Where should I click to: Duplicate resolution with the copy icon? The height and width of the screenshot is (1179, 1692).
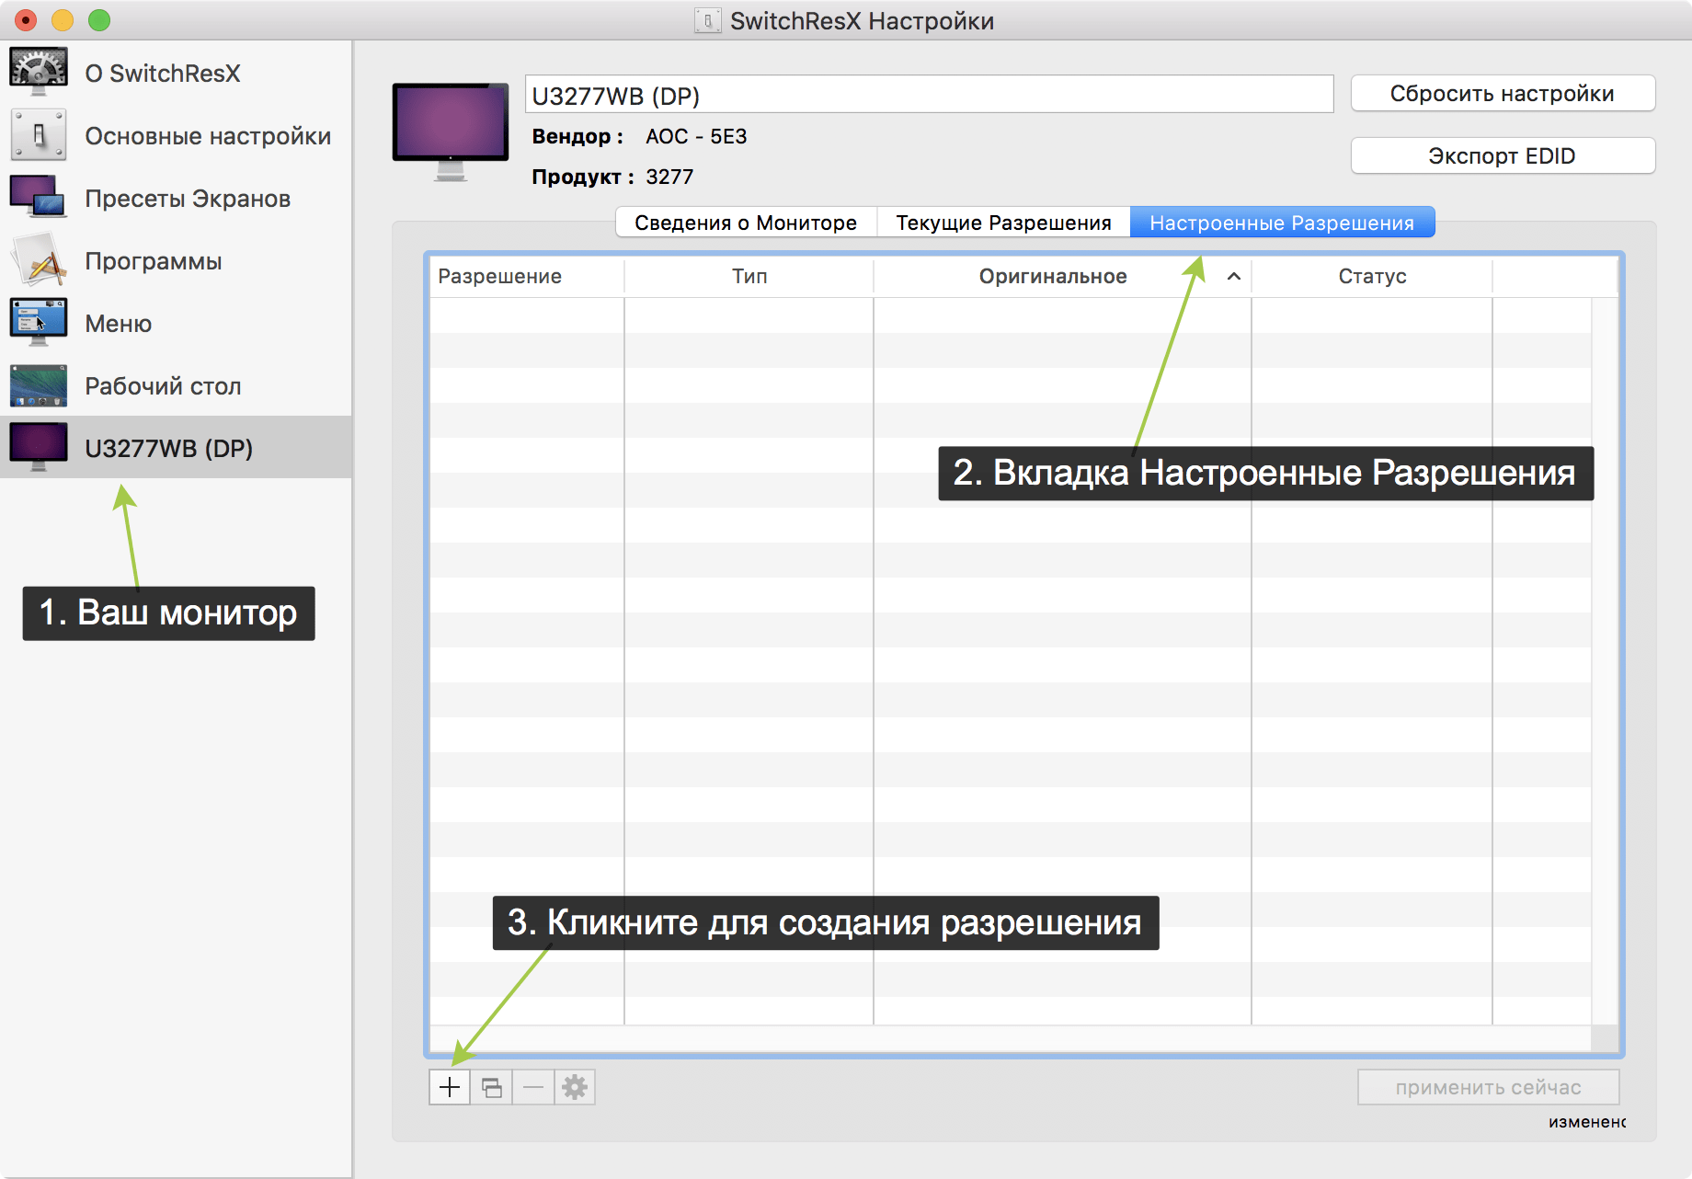click(x=492, y=1087)
